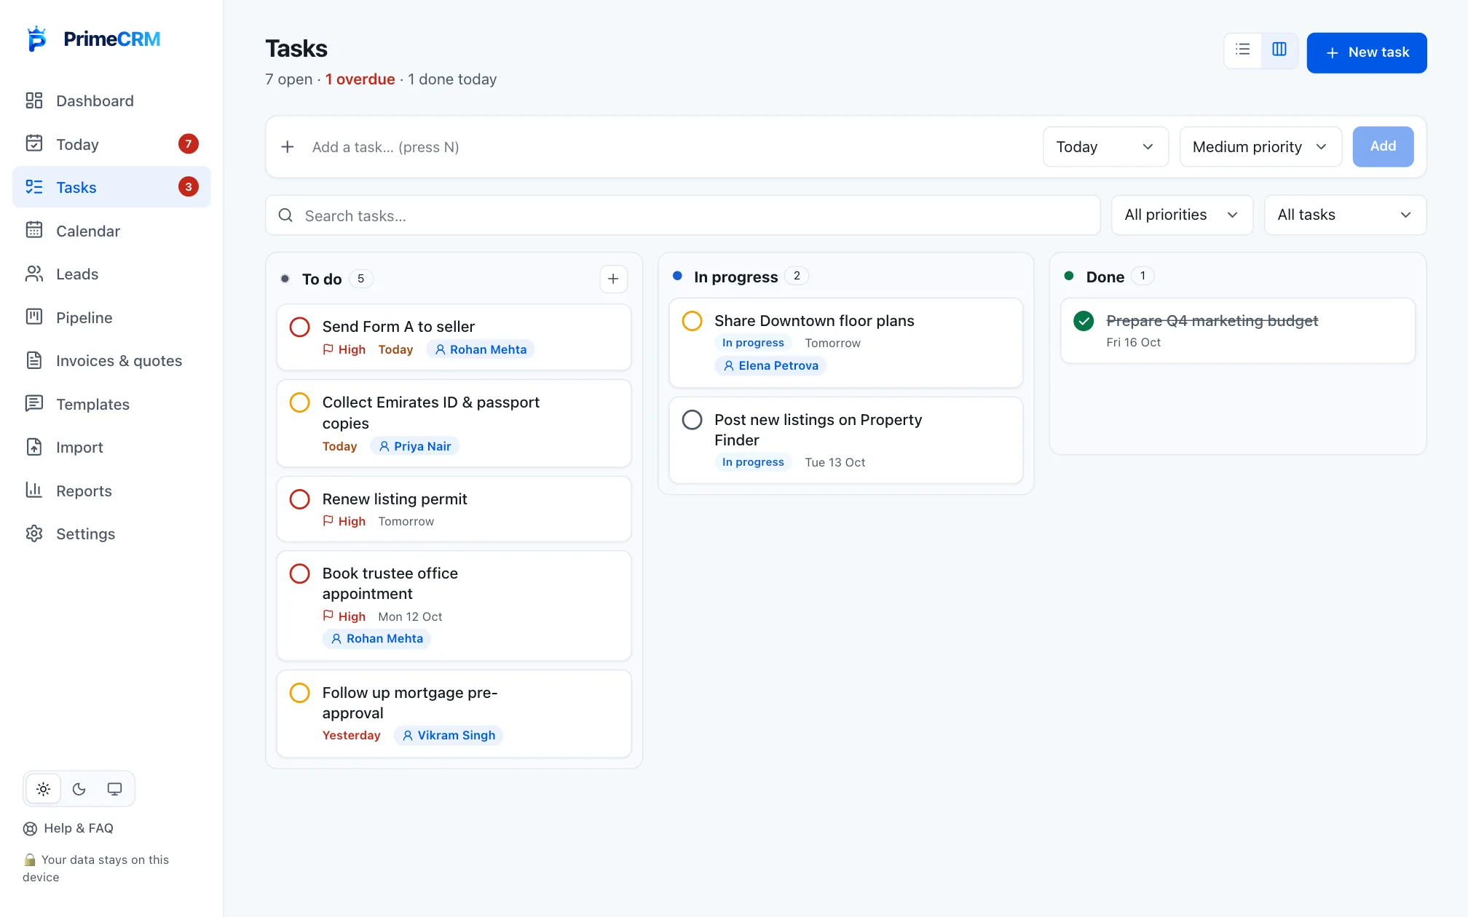This screenshot has width=1468, height=917.
Task: Focus the Add a task input
Action: click(x=670, y=147)
